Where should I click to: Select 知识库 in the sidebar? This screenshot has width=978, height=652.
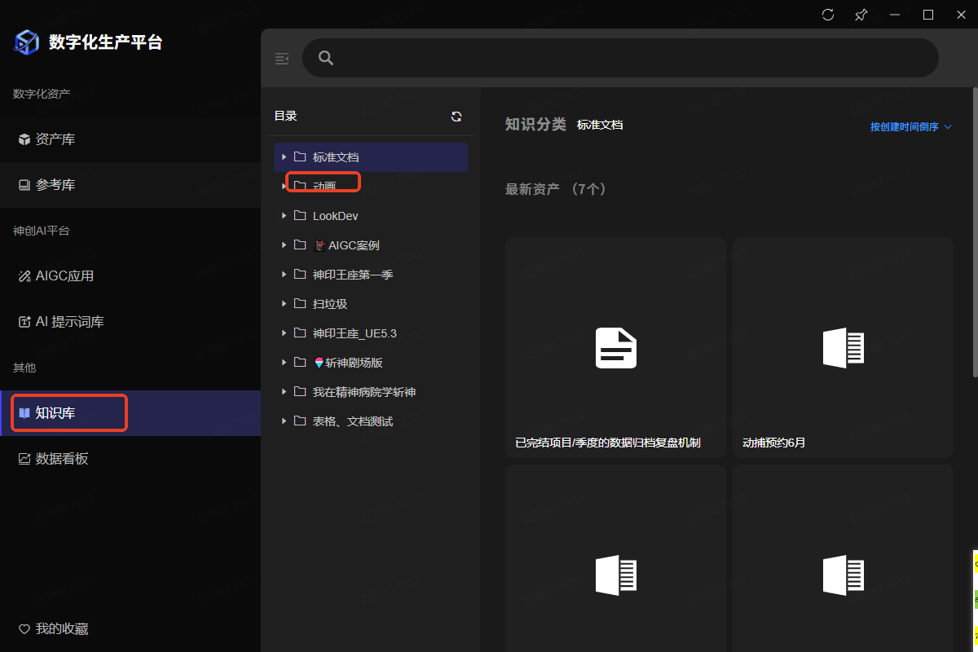pyautogui.click(x=130, y=413)
